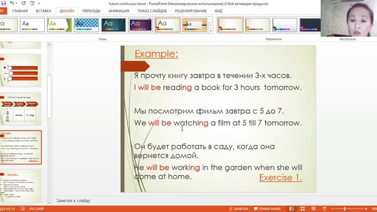The height and width of the screenshot is (212, 377).
Task: Customize the Quick Access toolbar dropdown
Action: [x=39, y=4]
